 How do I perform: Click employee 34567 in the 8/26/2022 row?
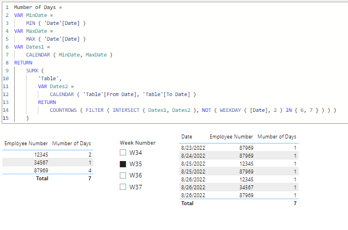click(246, 188)
